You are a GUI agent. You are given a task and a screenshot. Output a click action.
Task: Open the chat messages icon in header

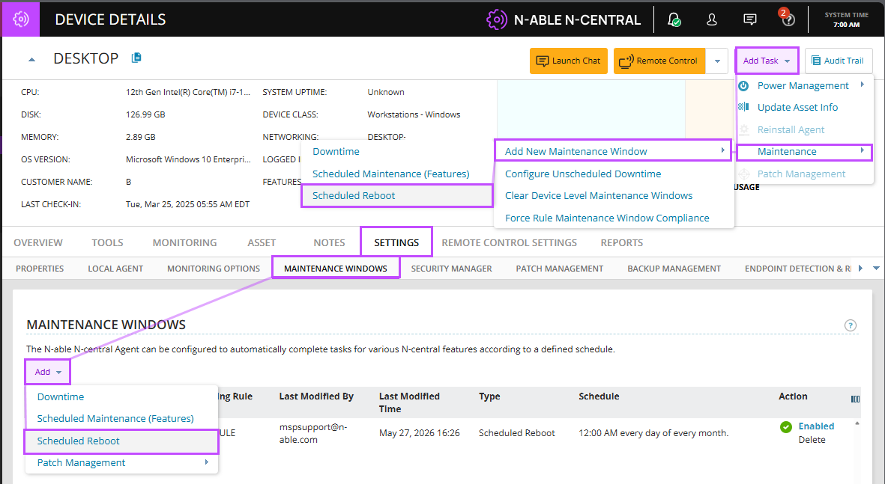(749, 19)
